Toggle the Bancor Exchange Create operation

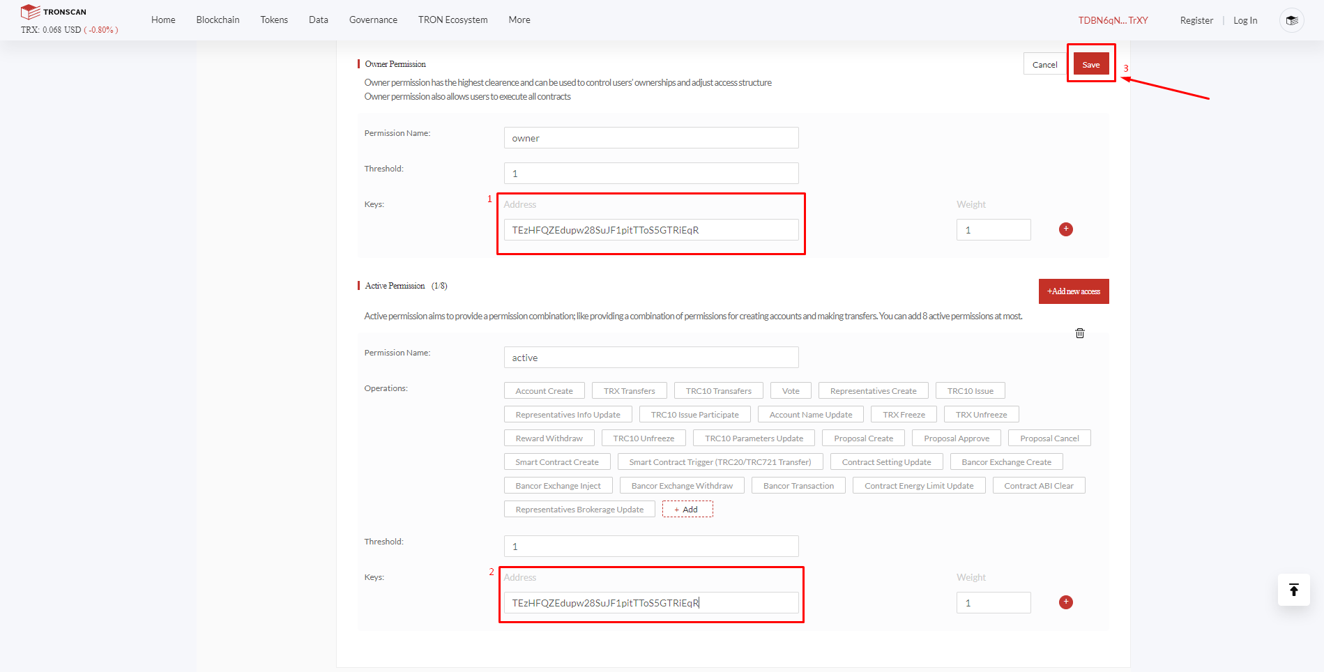[x=1007, y=462]
